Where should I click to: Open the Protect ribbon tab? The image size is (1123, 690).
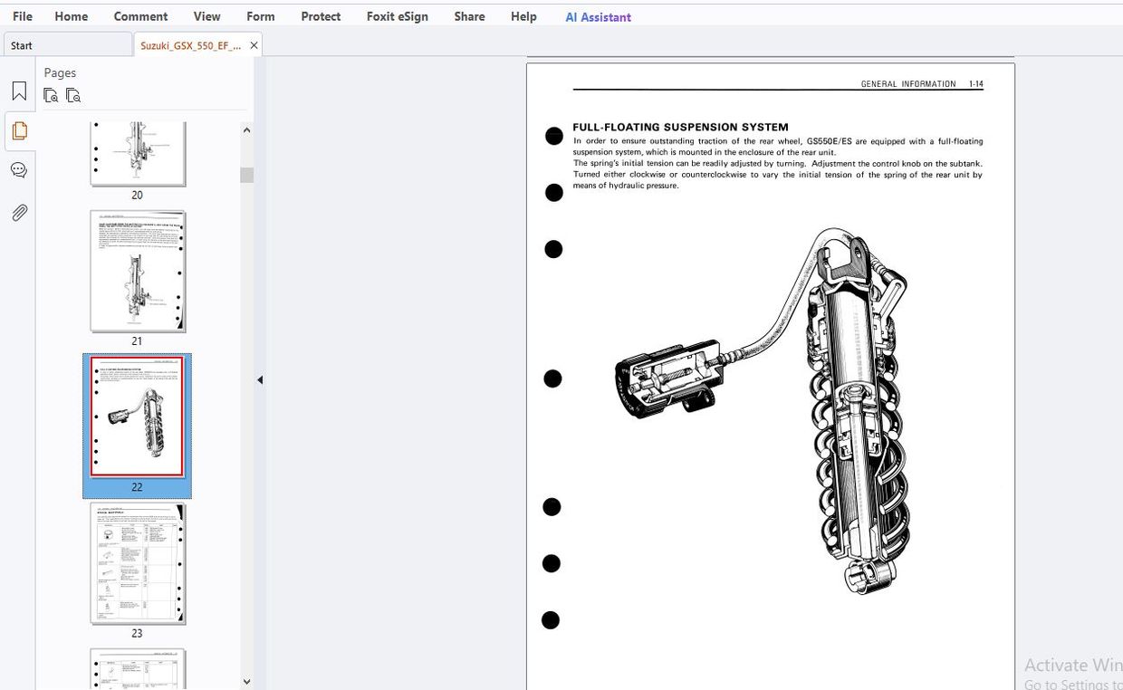[321, 16]
